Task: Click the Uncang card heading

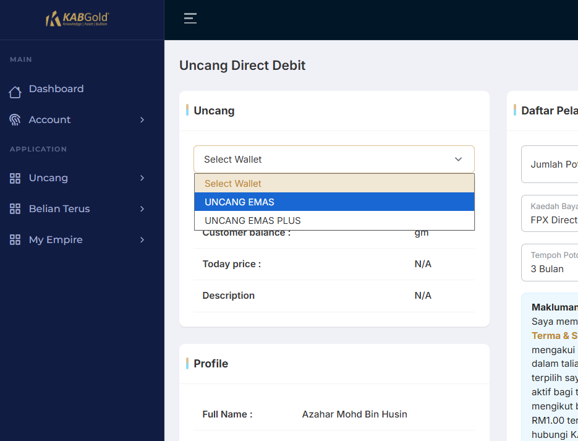Action: click(214, 111)
